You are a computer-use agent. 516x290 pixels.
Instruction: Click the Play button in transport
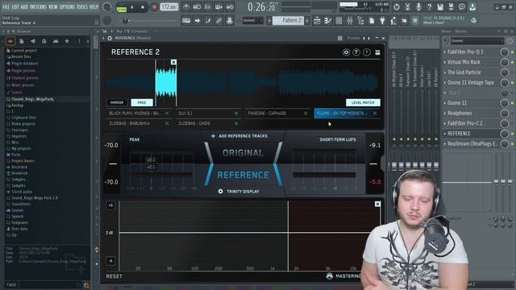click(x=132, y=7)
